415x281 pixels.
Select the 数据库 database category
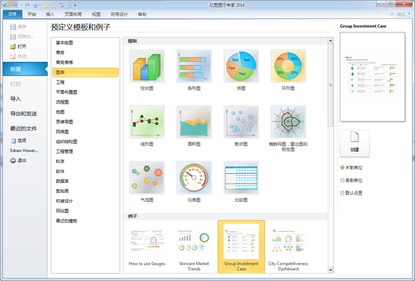coord(86,181)
